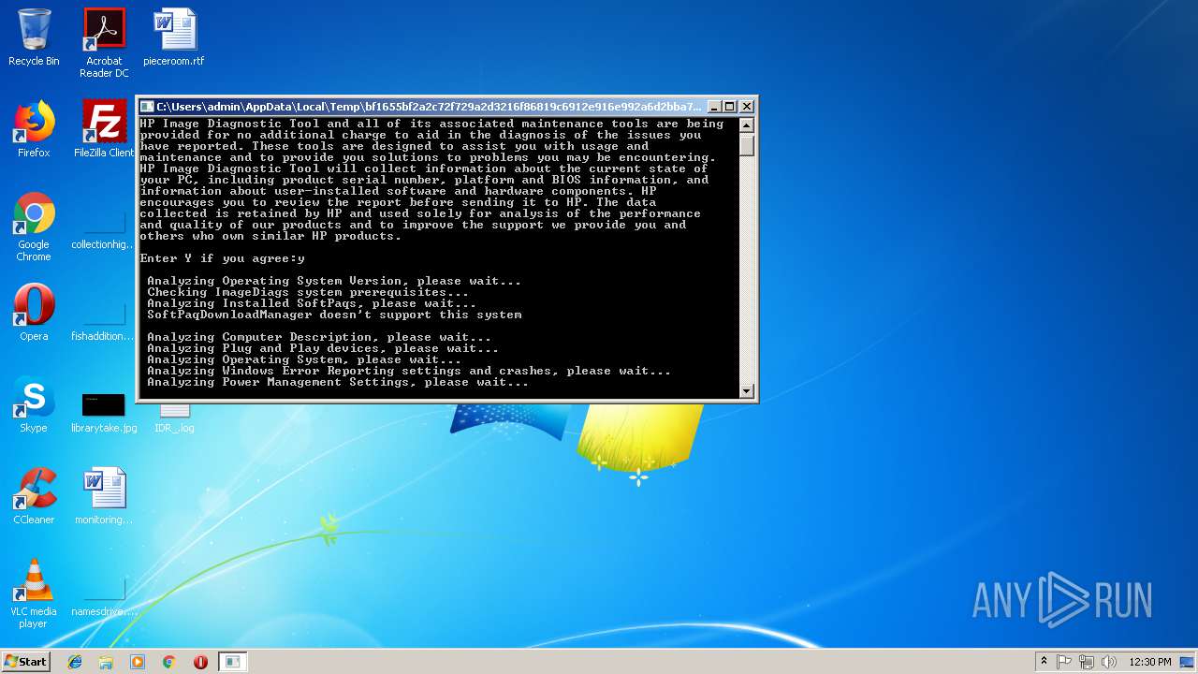Open network status tray icon
The height and width of the screenshot is (674, 1198).
(1087, 662)
